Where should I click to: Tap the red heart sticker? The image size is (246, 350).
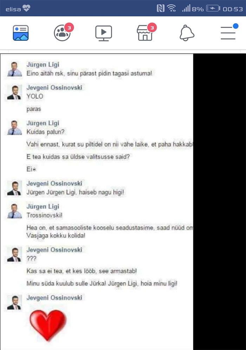pyautogui.click(x=48, y=325)
